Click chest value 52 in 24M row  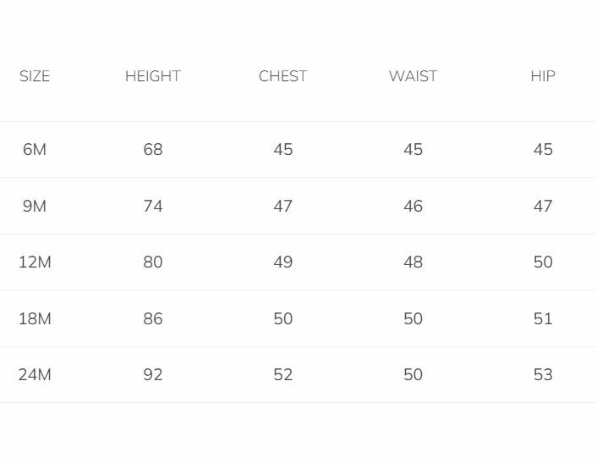[283, 375]
